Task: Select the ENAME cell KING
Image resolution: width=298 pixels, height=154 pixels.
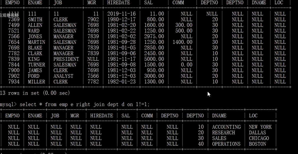Action: tap(34, 59)
